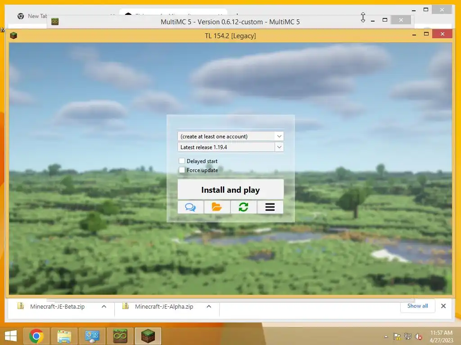461x345 pixels.
Task: Switch to MultiMC in the taskbar
Action: click(120, 336)
